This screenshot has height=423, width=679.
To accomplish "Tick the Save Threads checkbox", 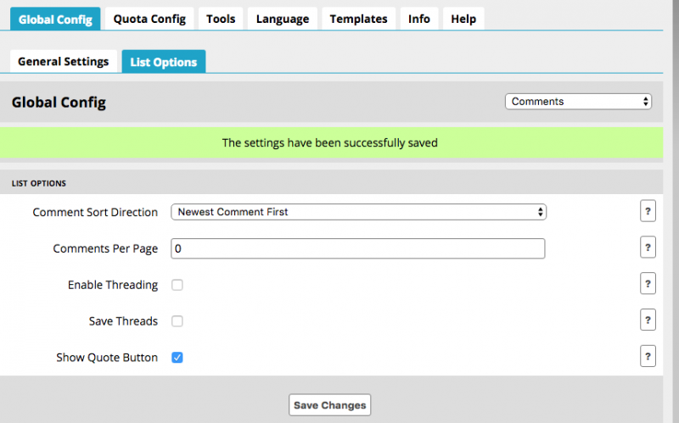I will (177, 321).
